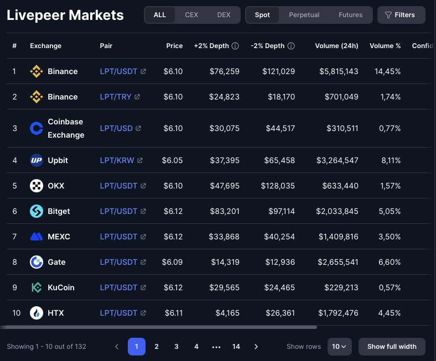Image resolution: width=436 pixels, height=361 pixels.
Task: Sort by Exchange column header
Action: (x=45, y=46)
